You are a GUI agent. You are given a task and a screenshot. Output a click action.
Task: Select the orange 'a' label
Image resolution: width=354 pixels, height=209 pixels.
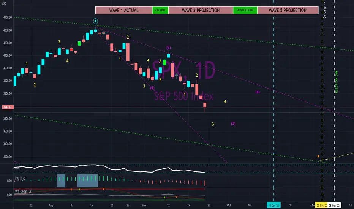(x=318, y=156)
